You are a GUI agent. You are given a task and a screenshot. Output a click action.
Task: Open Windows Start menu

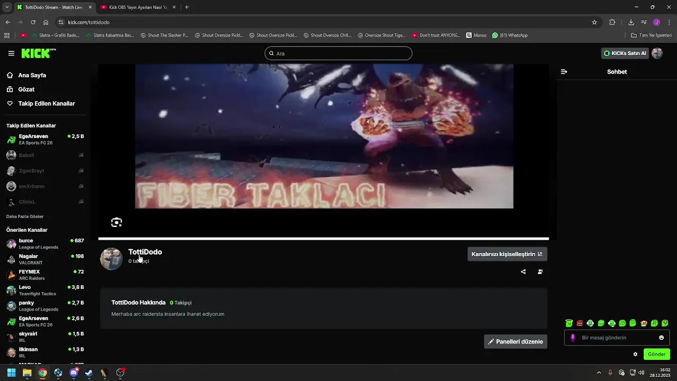(x=11, y=373)
